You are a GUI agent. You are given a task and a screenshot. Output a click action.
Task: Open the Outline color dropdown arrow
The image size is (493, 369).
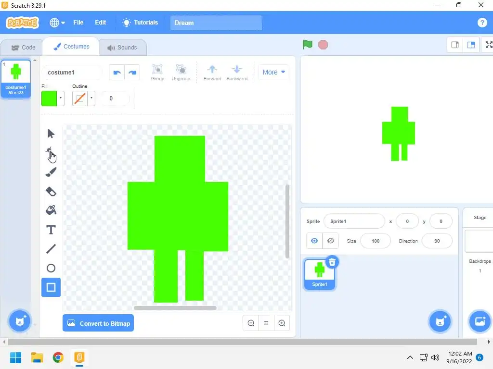point(91,98)
